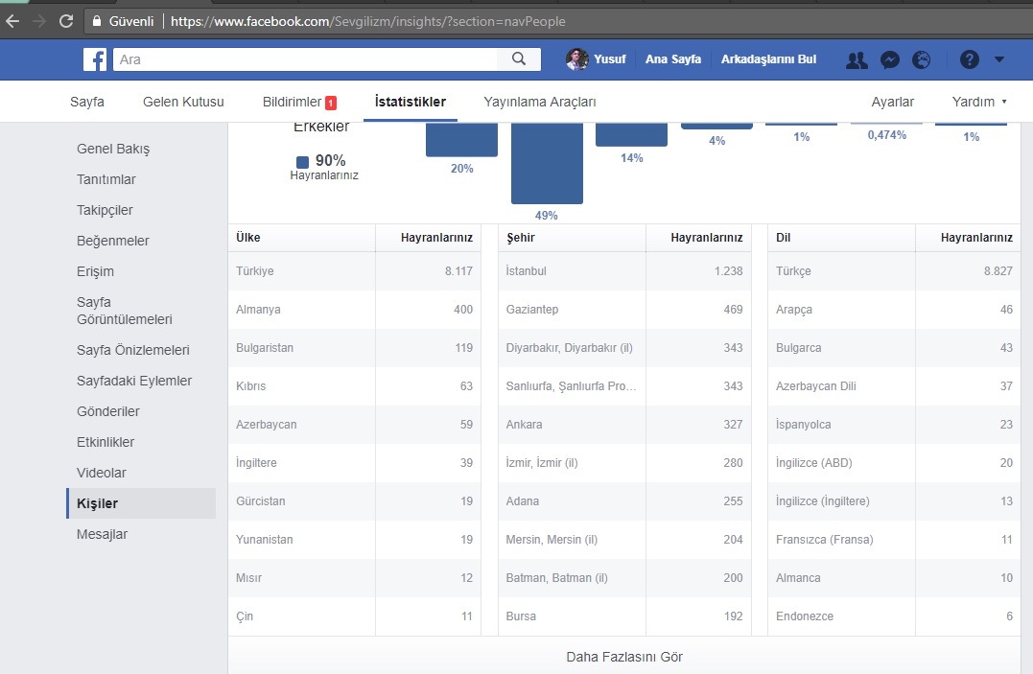Open Sayfa Görüntülemeleri in sidebar
The height and width of the screenshot is (674, 1033).
point(124,311)
